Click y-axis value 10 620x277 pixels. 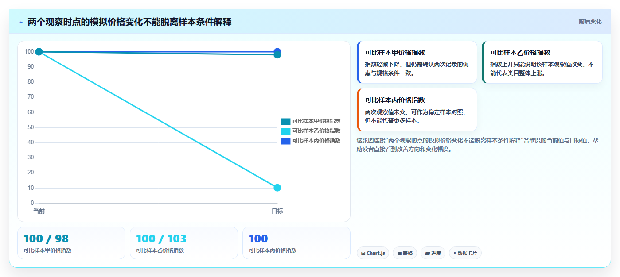point(31,188)
